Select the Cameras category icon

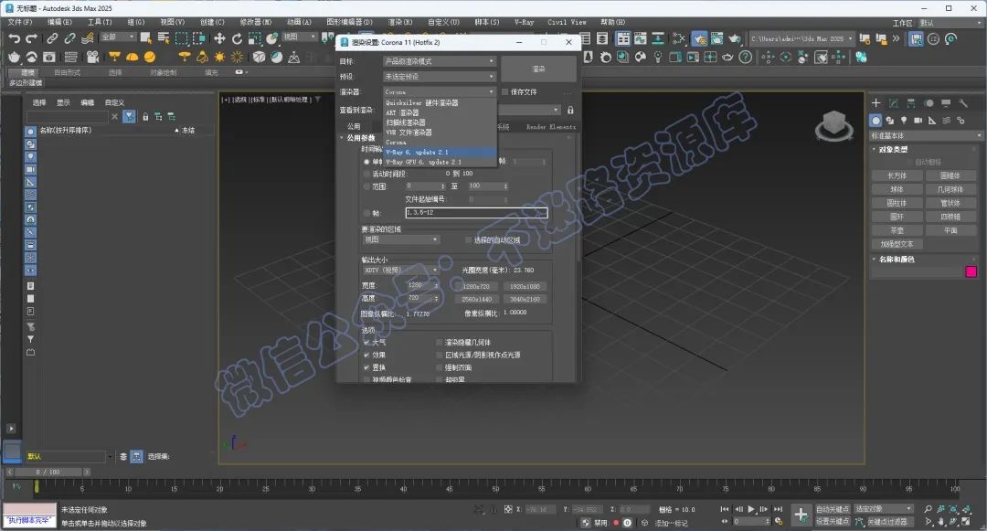918,120
